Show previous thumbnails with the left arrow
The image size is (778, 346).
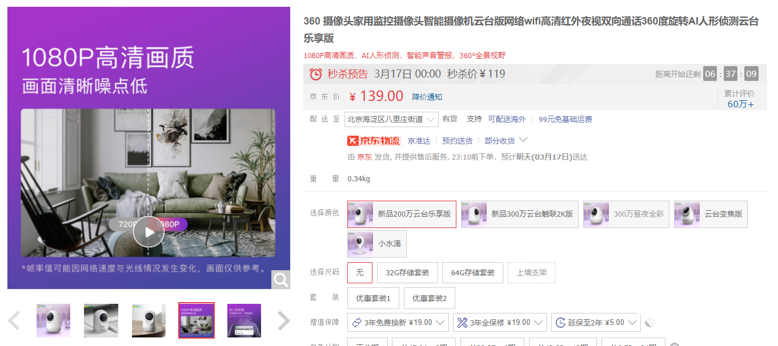point(14,321)
